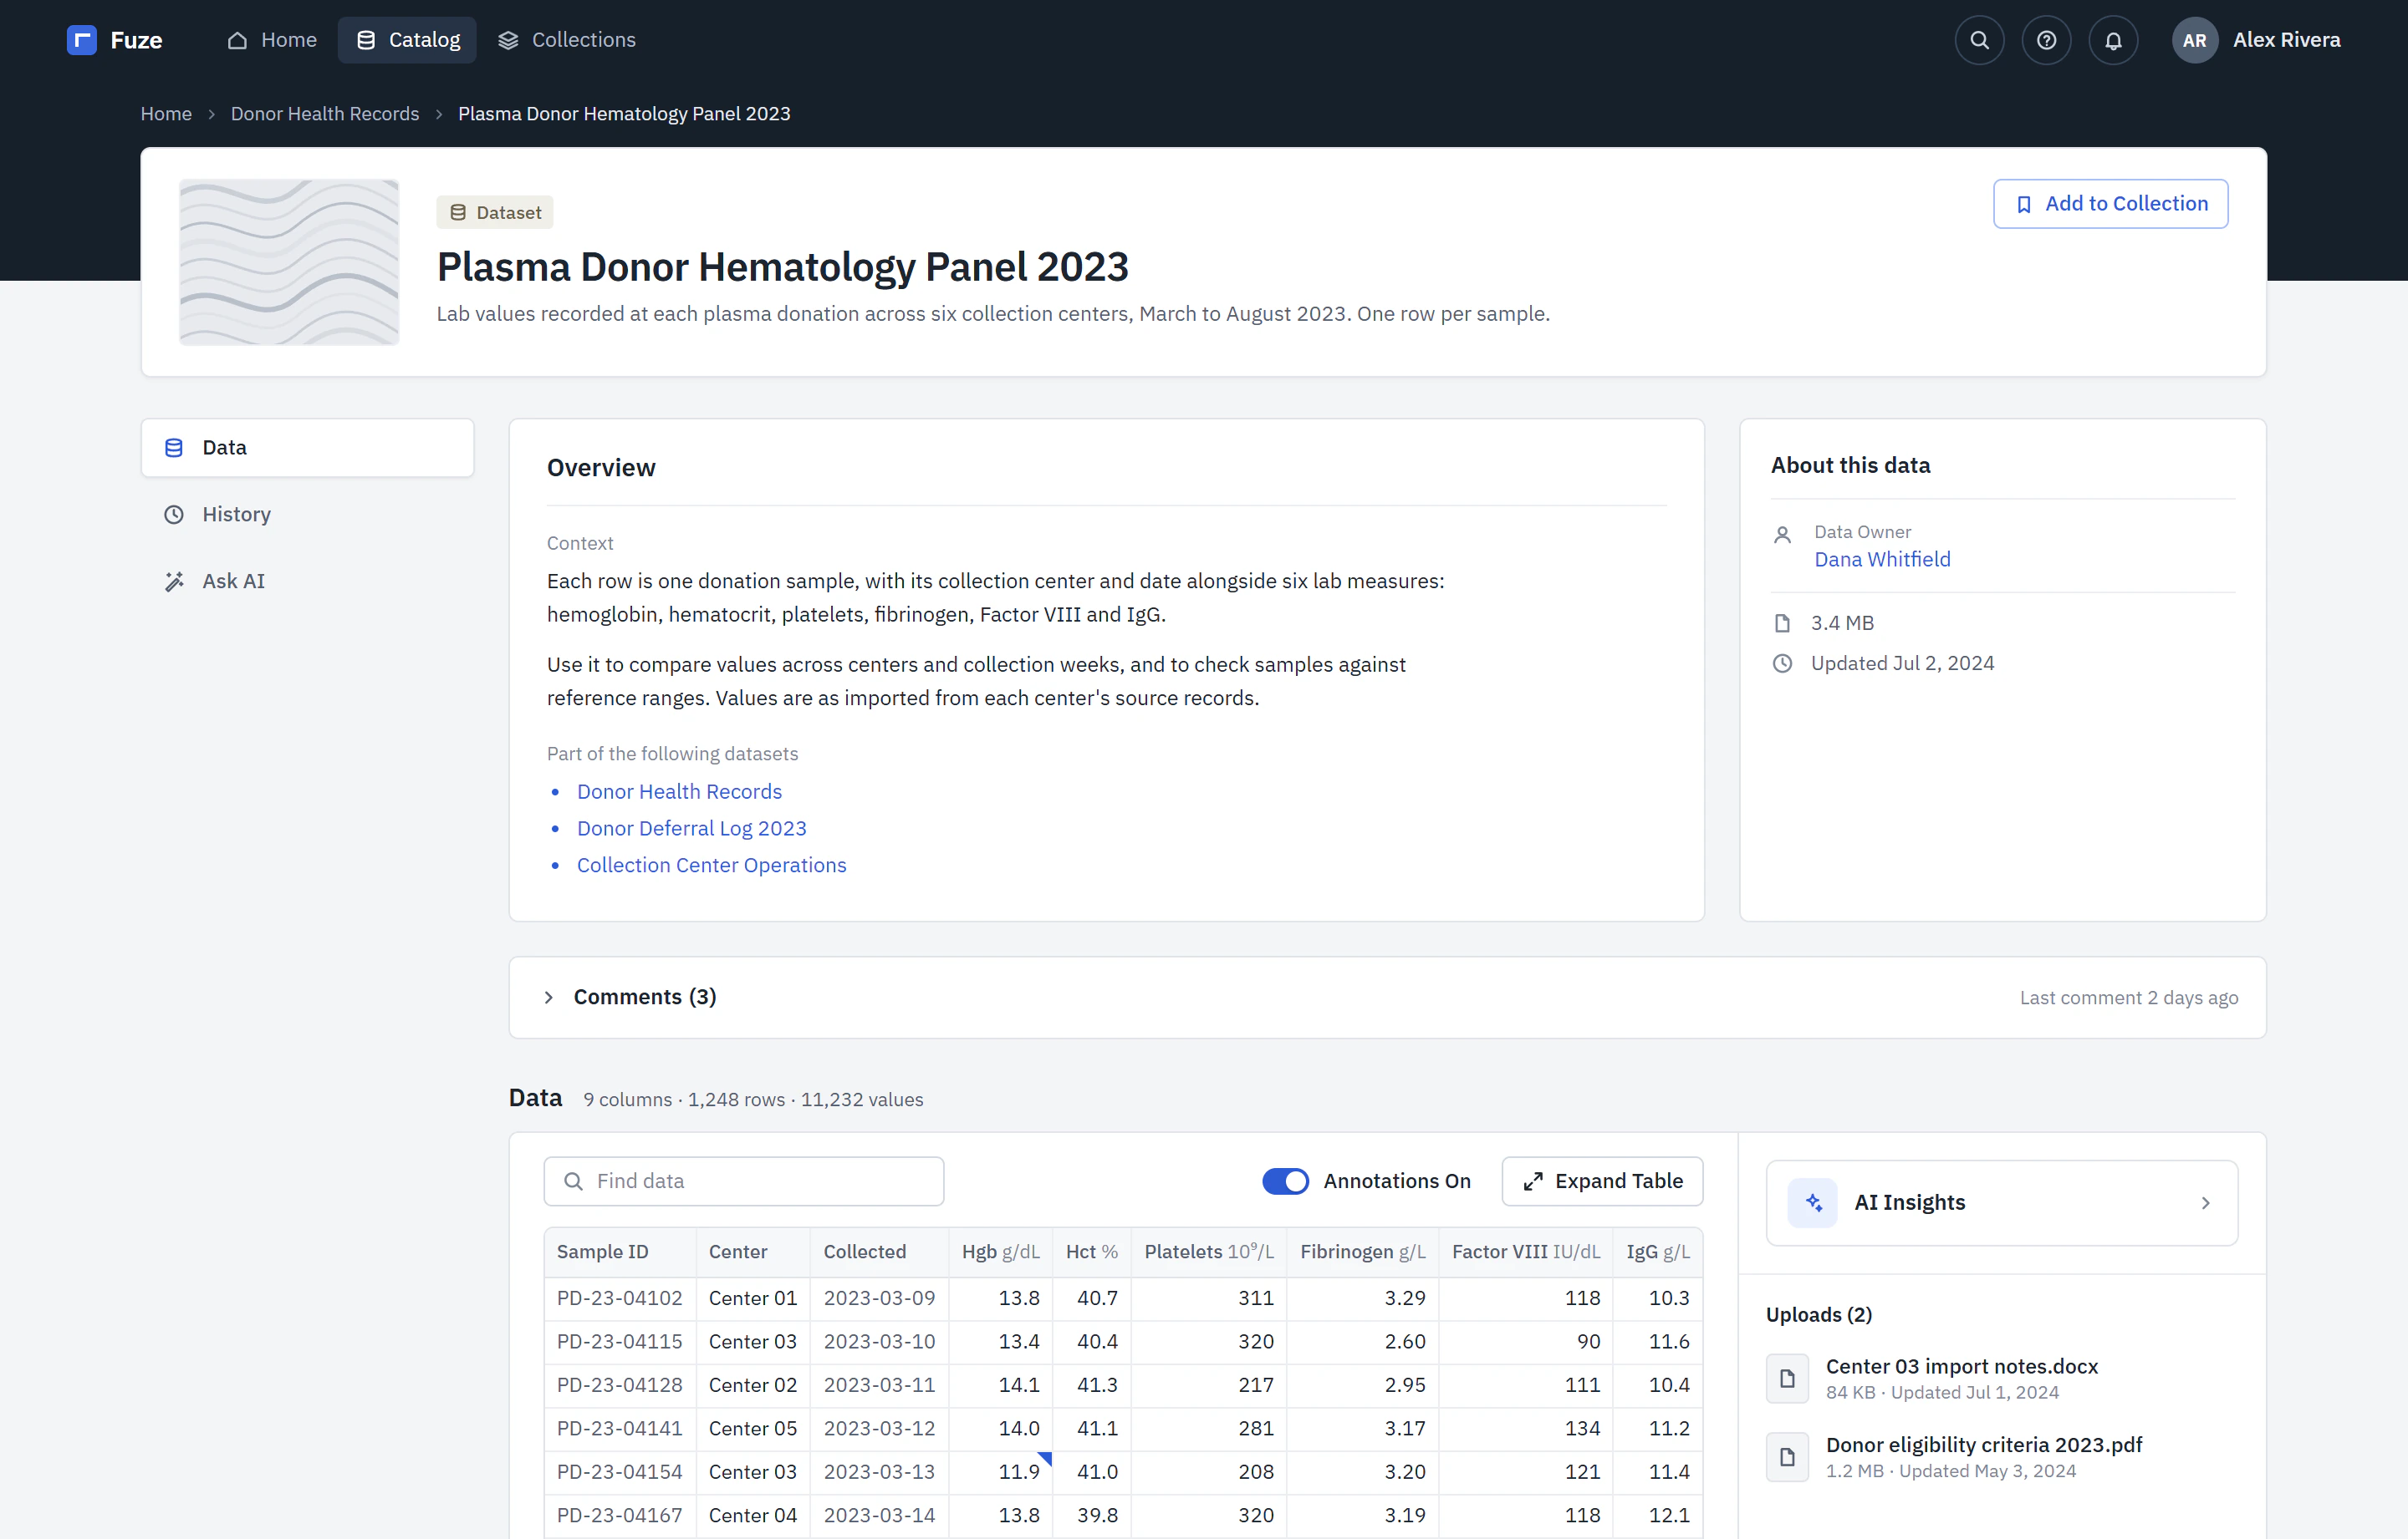
Task: Open the AI Insights panel chevron
Action: tap(2205, 1202)
